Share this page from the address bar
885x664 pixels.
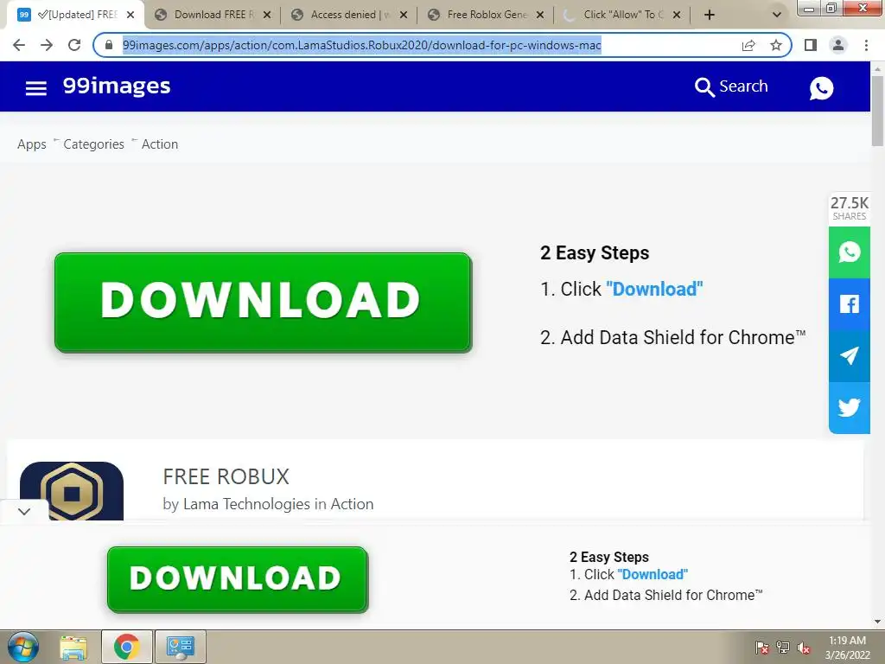pyautogui.click(x=748, y=45)
